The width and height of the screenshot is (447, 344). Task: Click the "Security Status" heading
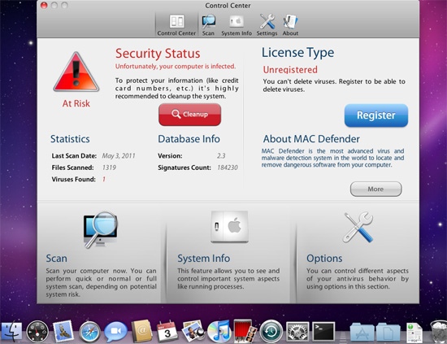pos(158,54)
